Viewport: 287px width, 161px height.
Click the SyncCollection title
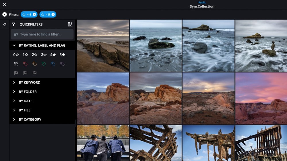202,6
